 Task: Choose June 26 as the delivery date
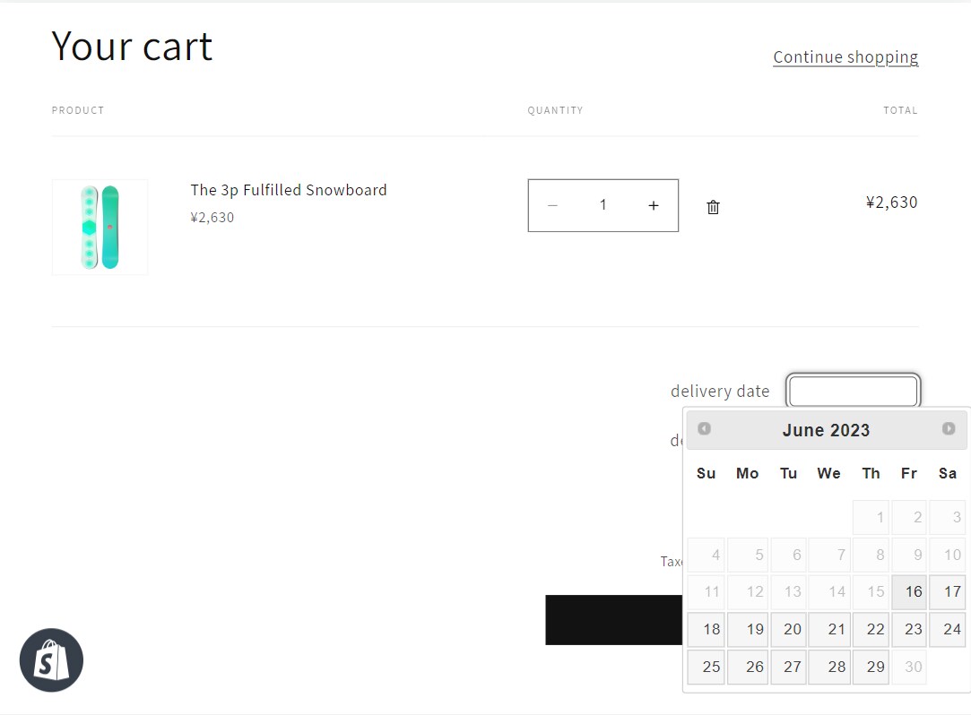click(x=748, y=668)
